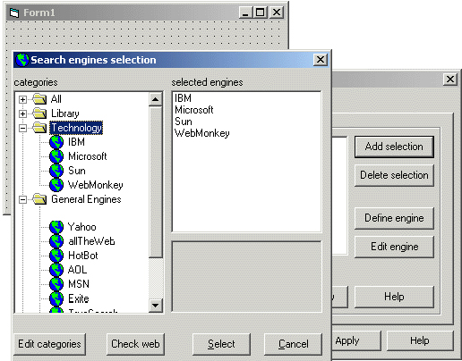Click Microsoft in selected engines list

pyautogui.click(x=194, y=110)
